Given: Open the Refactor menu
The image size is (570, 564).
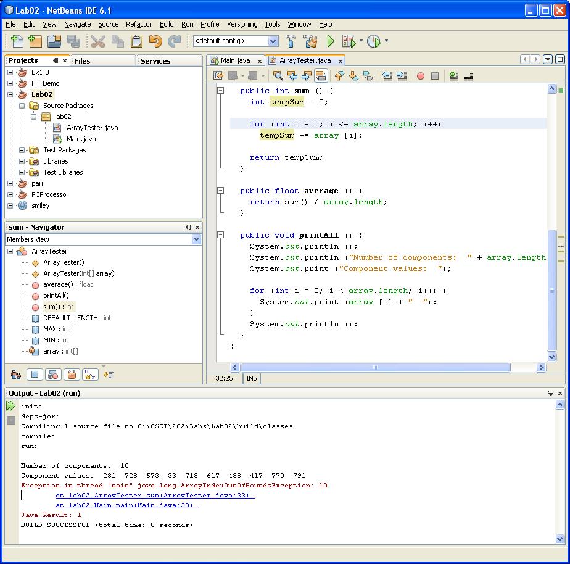Looking at the screenshot, I should 139,24.
